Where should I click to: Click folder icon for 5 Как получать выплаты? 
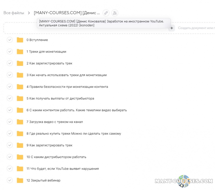tap(20, 99)
